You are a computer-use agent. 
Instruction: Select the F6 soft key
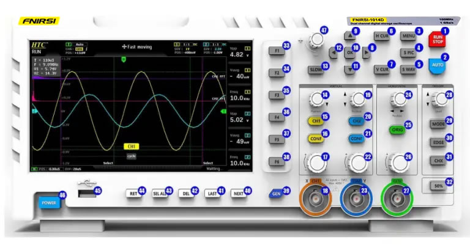tap(277, 162)
